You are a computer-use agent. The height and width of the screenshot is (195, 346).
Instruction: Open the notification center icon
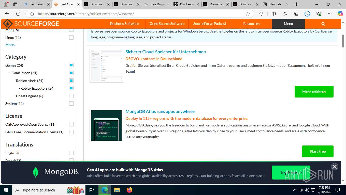(338, 190)
